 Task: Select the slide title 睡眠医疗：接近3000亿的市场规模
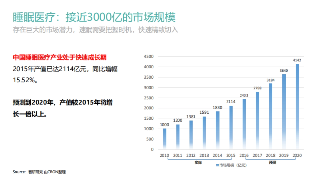click(94, 18)
